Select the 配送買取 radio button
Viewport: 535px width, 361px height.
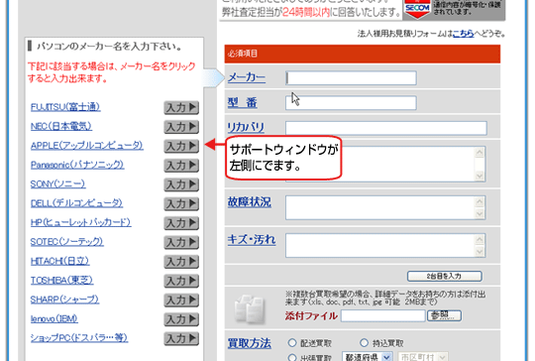[292, 342]
